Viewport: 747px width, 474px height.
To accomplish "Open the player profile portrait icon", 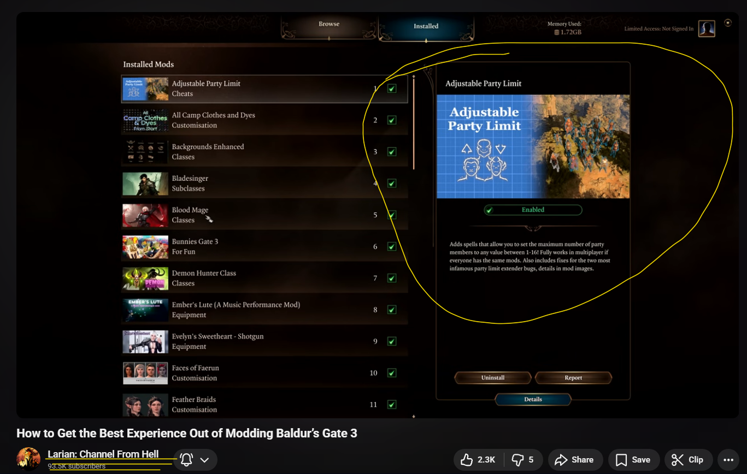I will (x=707, y=28).
